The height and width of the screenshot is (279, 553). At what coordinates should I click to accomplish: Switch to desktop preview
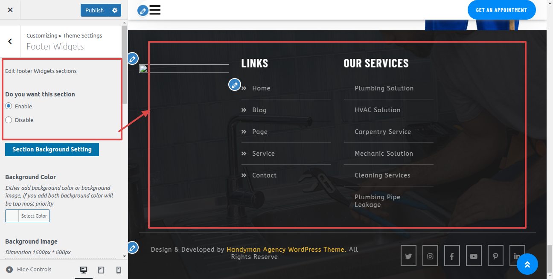[x=84, y=270]
